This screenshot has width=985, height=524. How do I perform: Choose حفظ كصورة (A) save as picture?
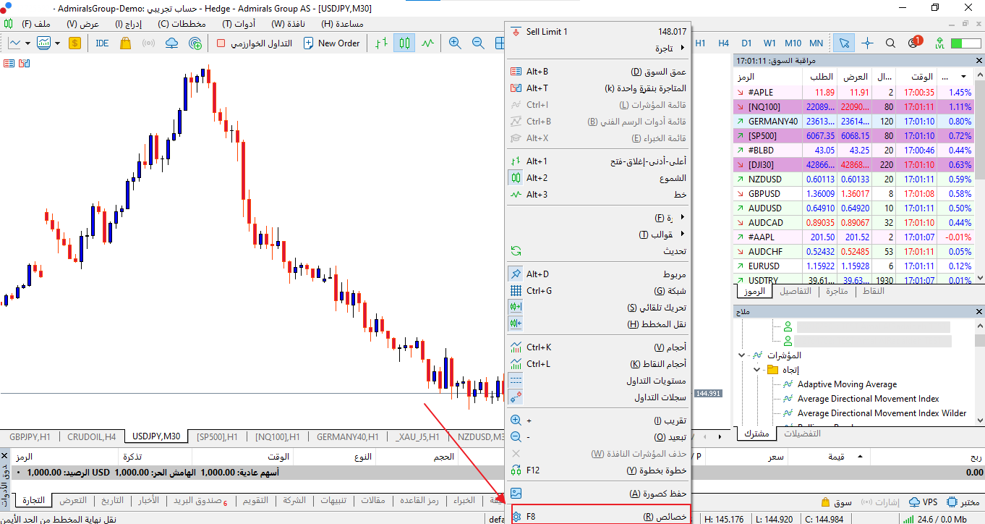tap(599, 494)
